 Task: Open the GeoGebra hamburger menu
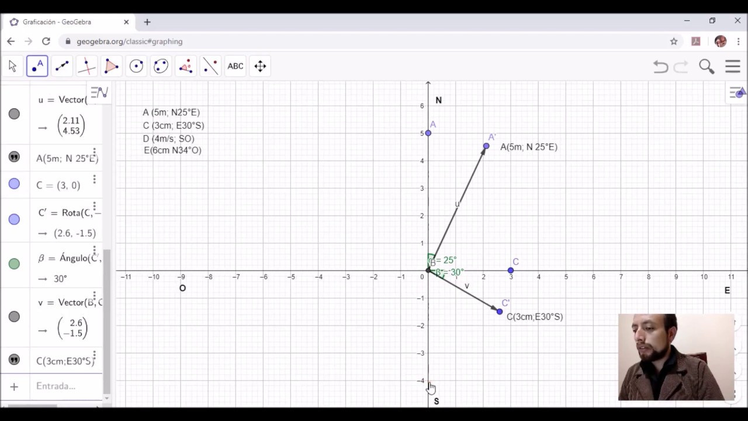(733, 67)
